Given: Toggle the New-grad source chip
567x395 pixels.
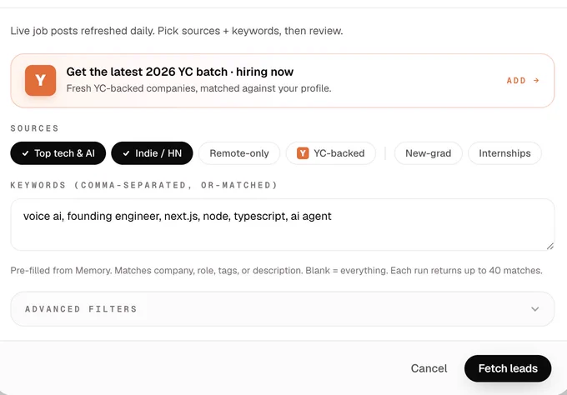Looking at the screenshot, I should tap(428, 153).
